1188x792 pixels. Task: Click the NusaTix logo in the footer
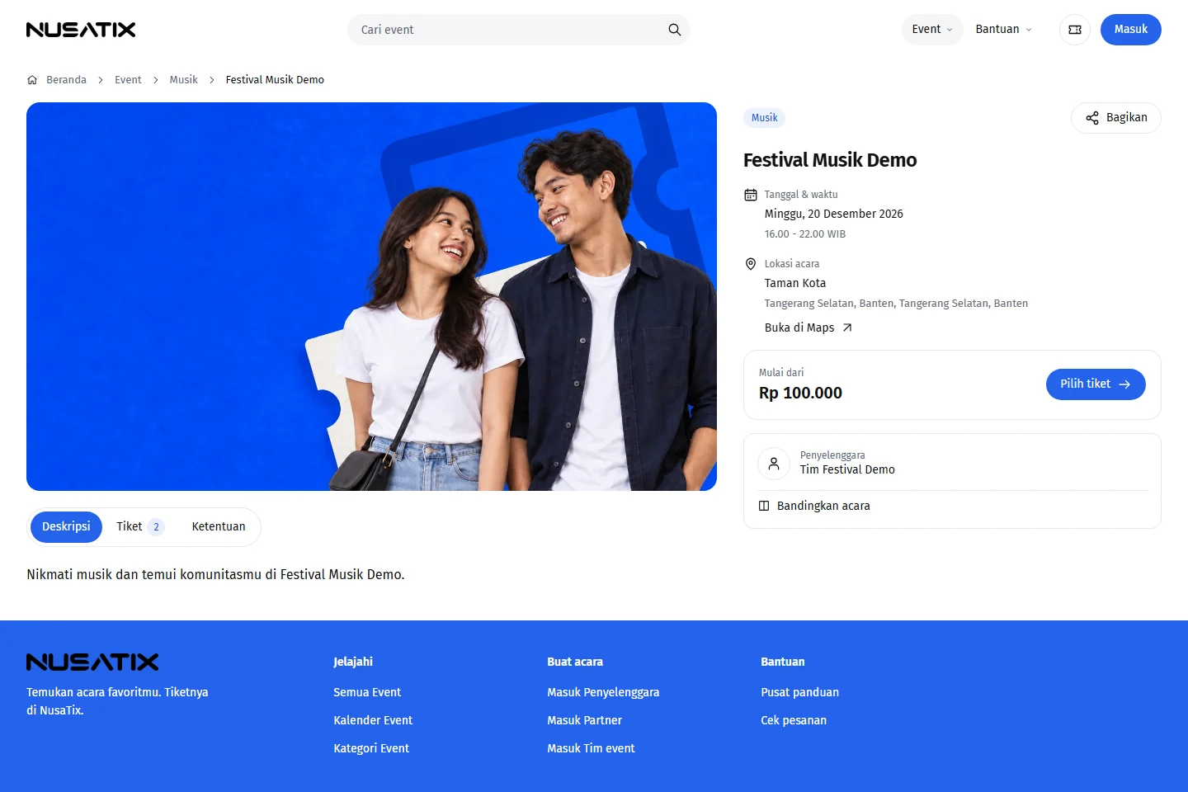click(x=92, y=662)
